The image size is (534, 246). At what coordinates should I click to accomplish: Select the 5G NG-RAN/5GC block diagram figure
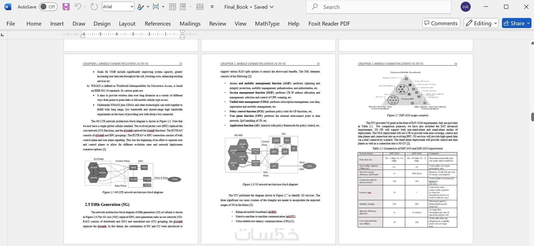pyautogui.click(x=271, y=155)
